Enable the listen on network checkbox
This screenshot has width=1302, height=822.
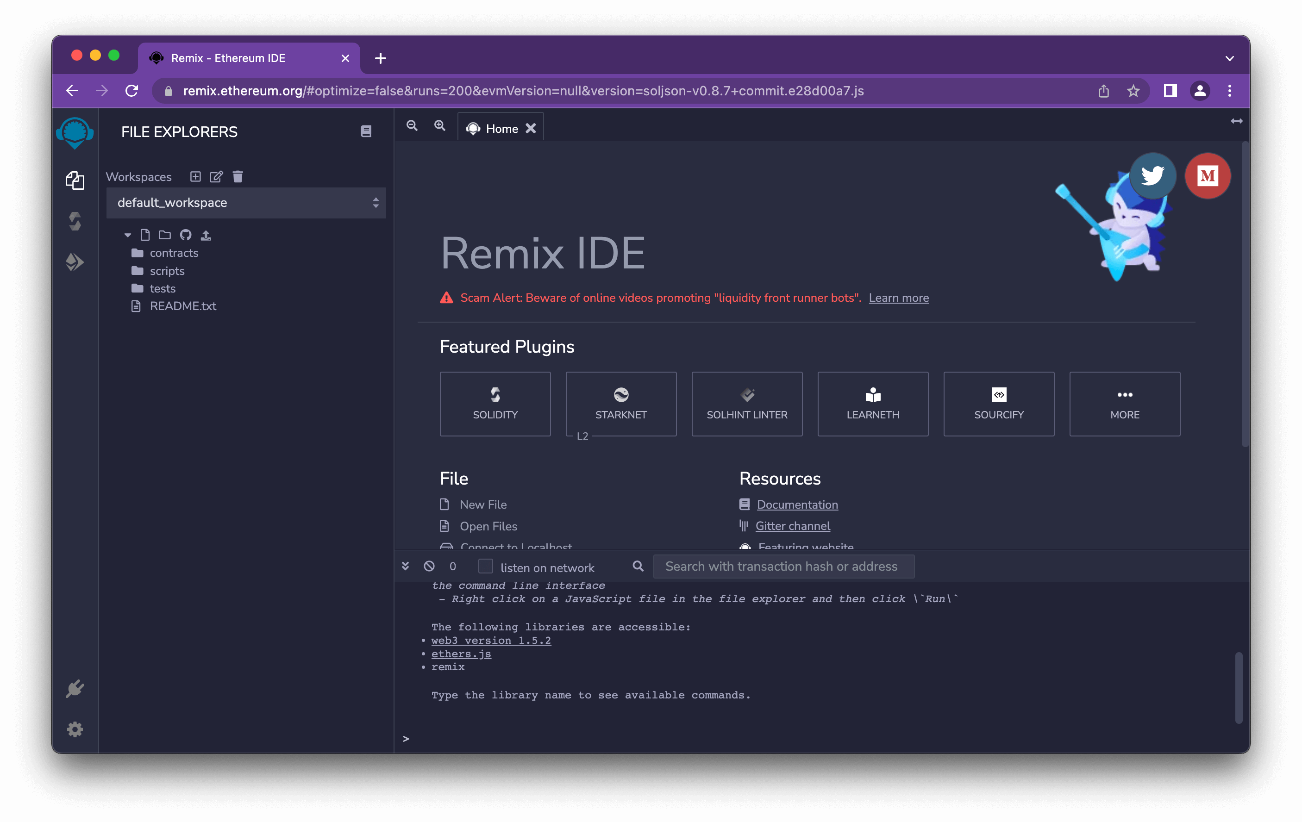[486, 566]
